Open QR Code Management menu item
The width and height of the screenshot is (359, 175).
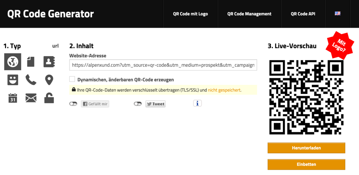click(249, 14)
